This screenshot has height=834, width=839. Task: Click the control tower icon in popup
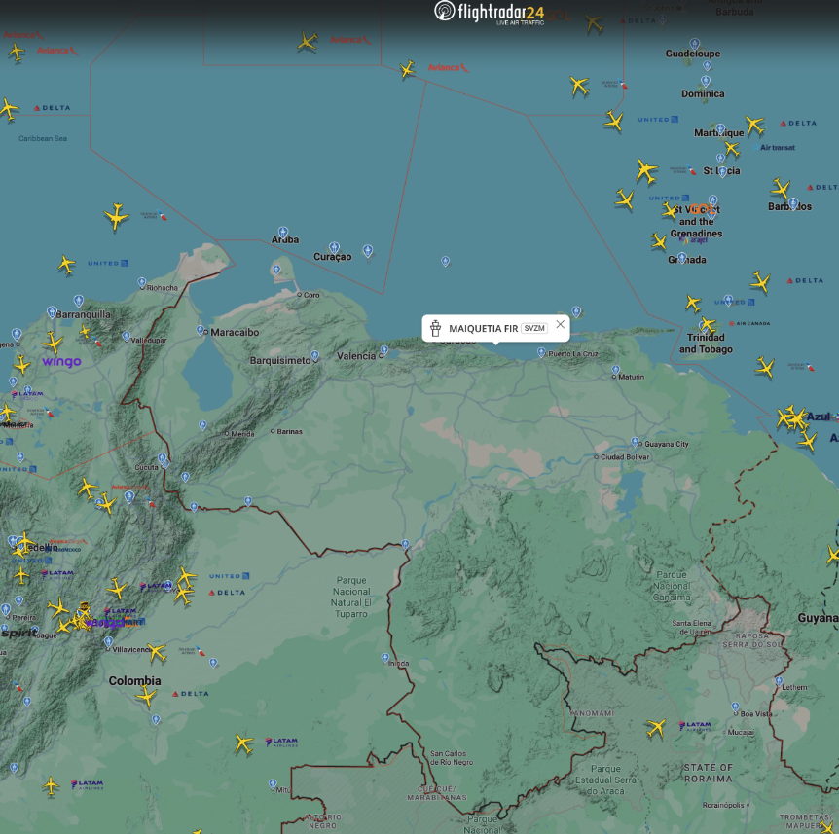point(435,329)
